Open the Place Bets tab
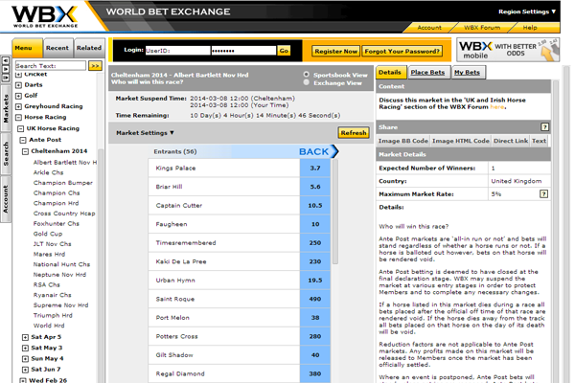The width and height of the screenshot is (575, 383). 427,72
